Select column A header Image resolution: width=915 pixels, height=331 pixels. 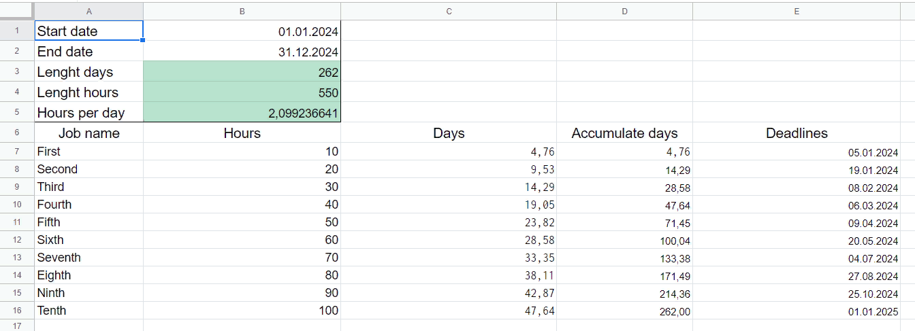click(x=89, y=11)
